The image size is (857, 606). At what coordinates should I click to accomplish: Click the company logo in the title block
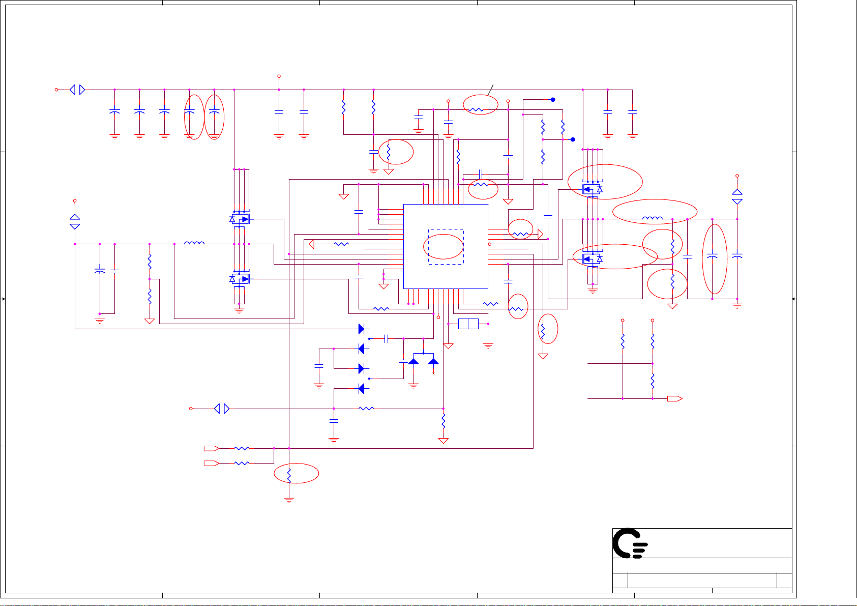pyautogui.click(x=630, y=543)
